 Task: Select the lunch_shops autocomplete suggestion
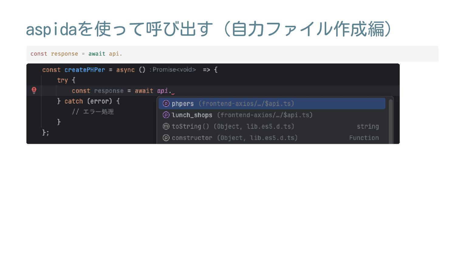pos(272,115)
